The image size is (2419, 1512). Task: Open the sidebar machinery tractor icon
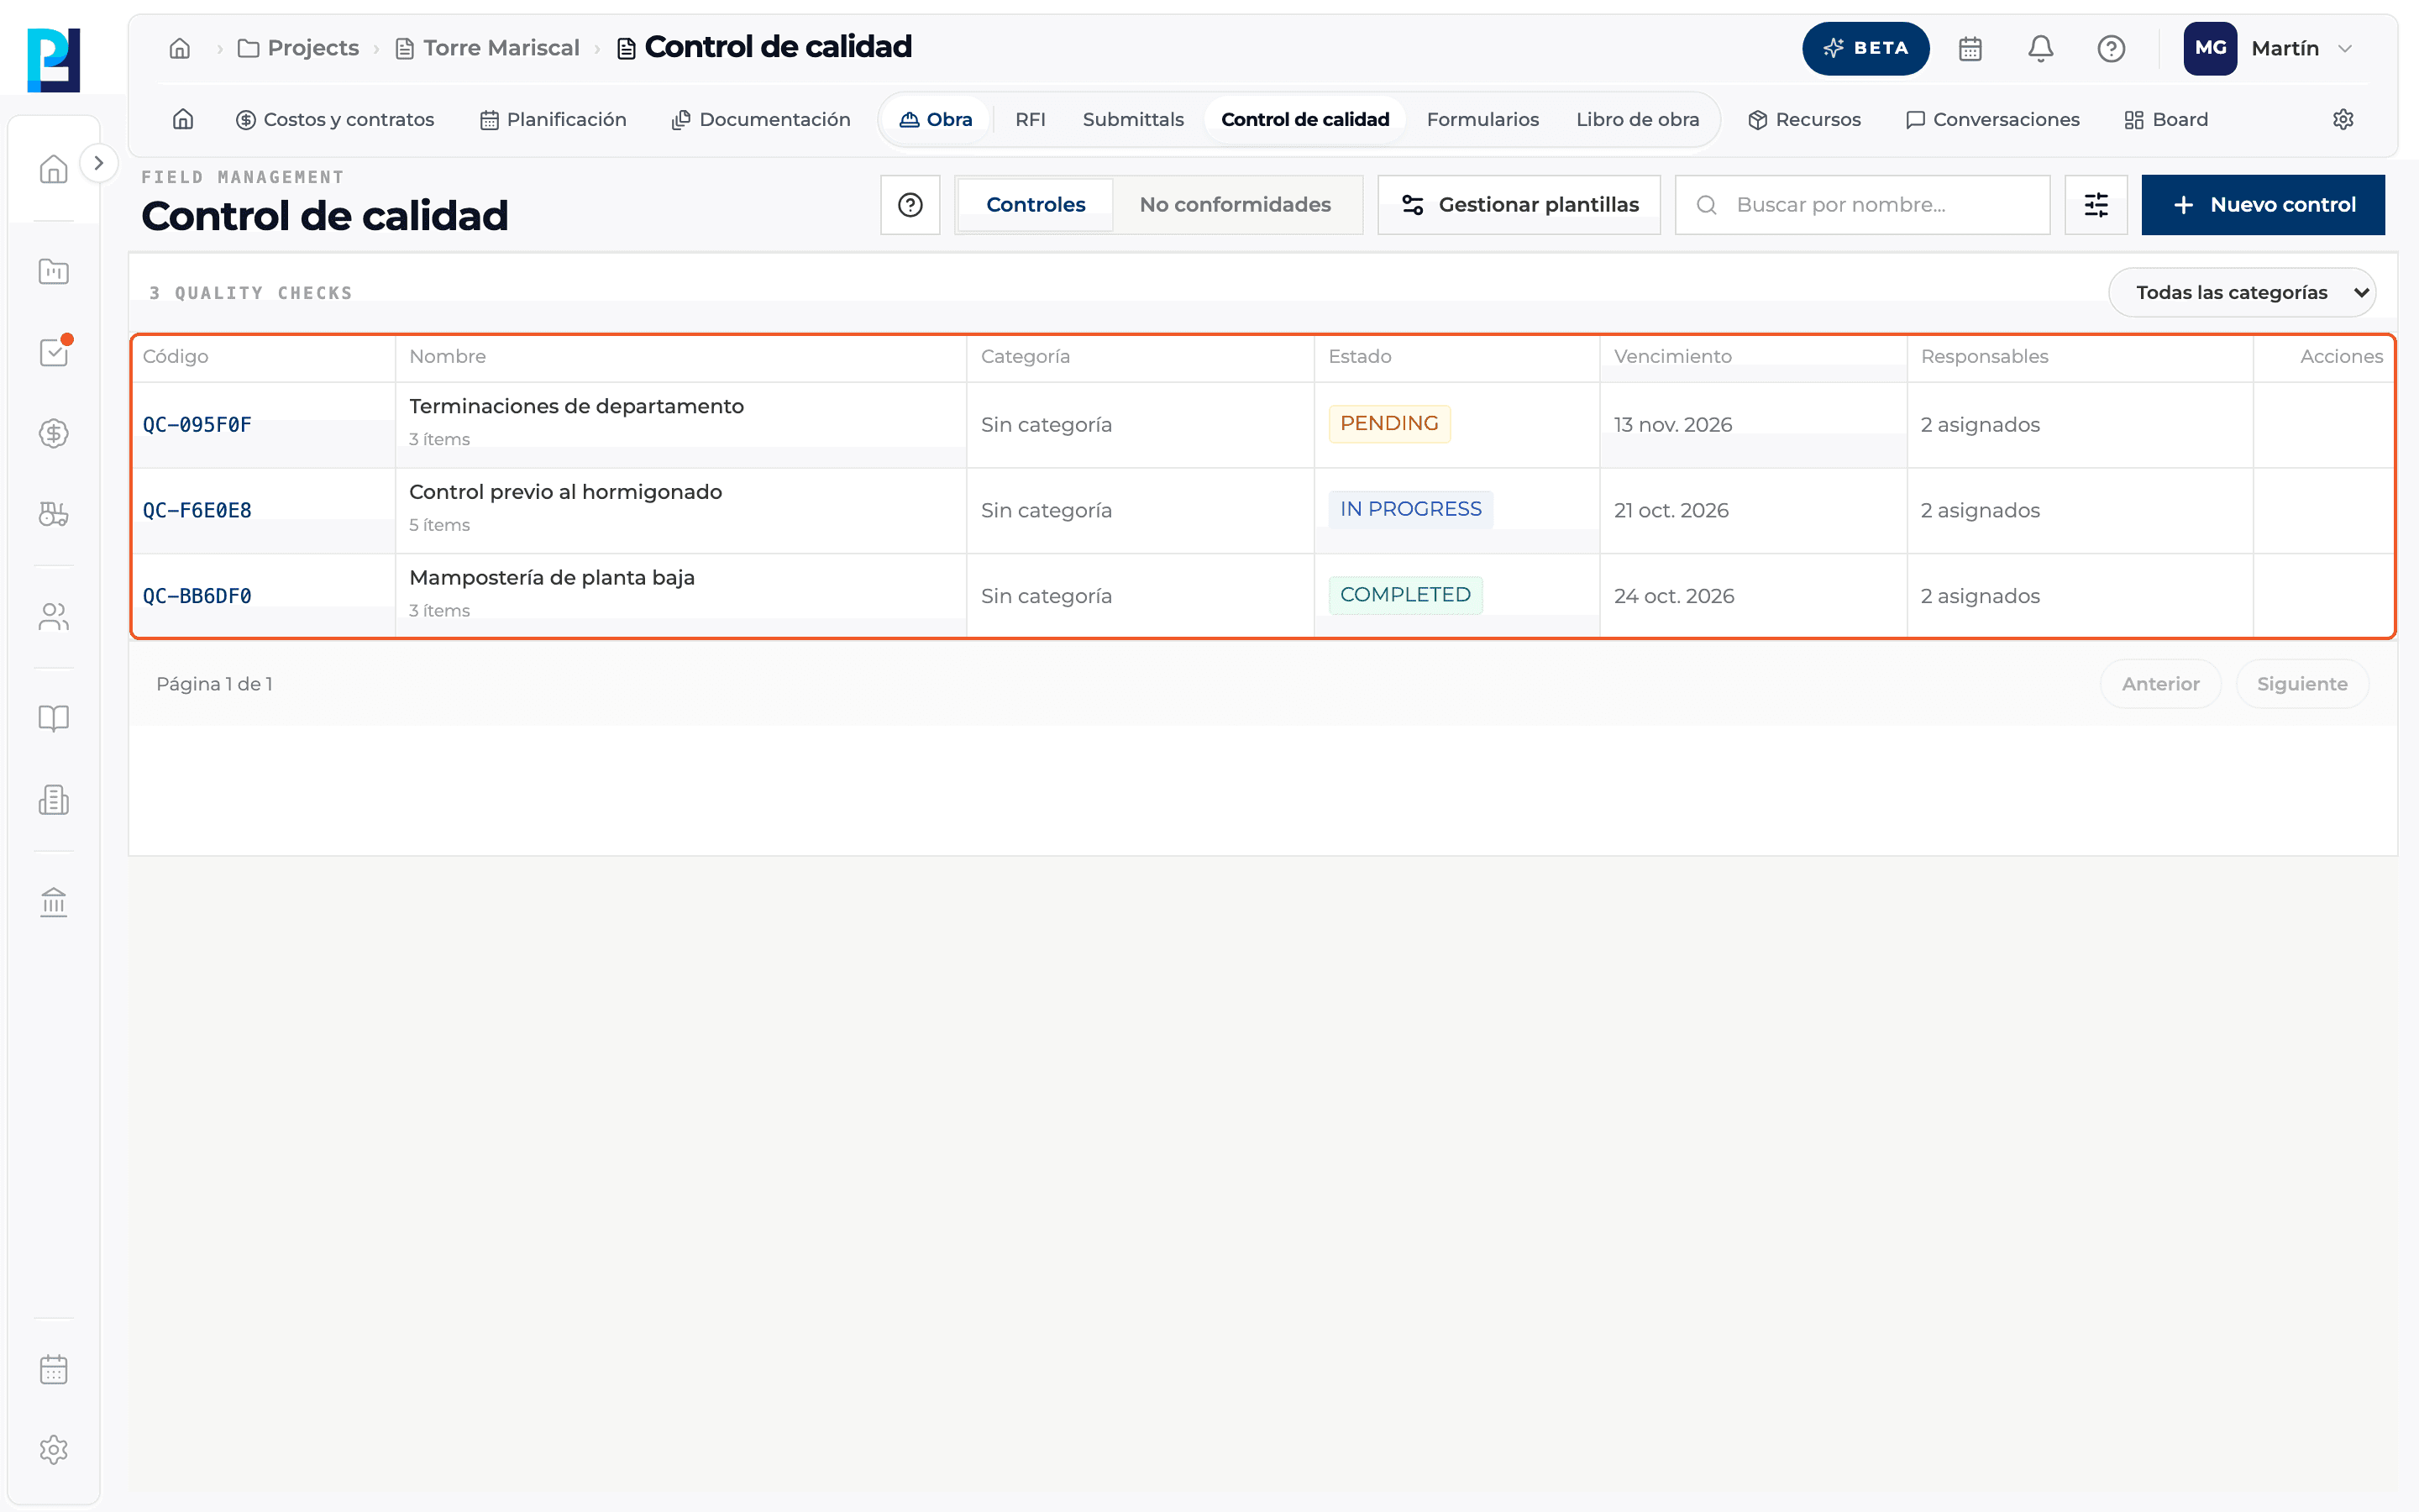pyautogui.click(x=54, y=514)
